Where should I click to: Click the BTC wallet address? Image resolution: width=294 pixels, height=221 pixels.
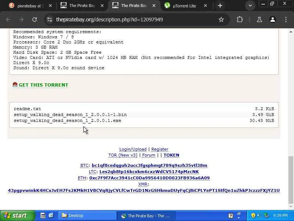(x=150, y=165)
